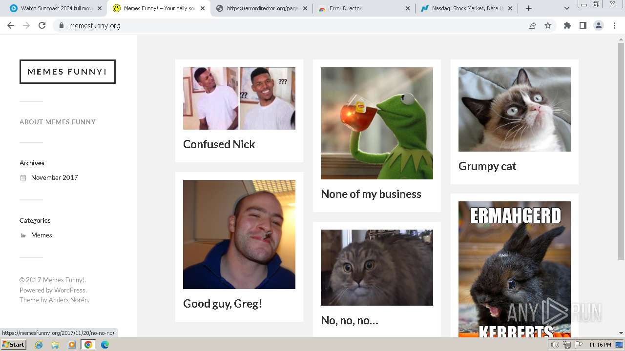Open Windows Media Player taskbar icon
This screenshot has height=351, width=625.
(72, 345)
